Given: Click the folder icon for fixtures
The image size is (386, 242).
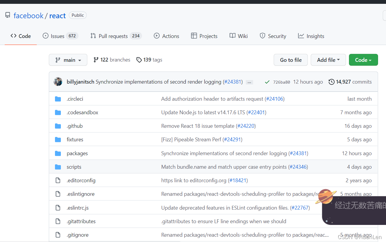Looking at the screenshot, I should 58,140.
